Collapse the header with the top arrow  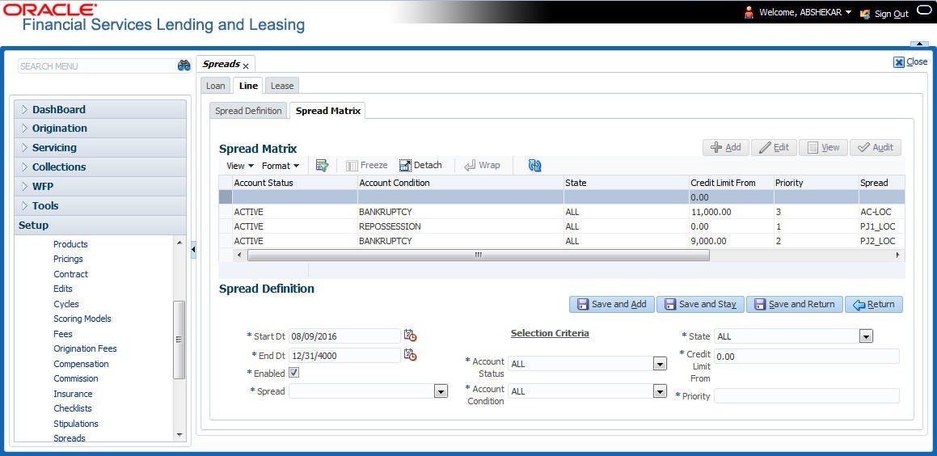coord(918,44)
